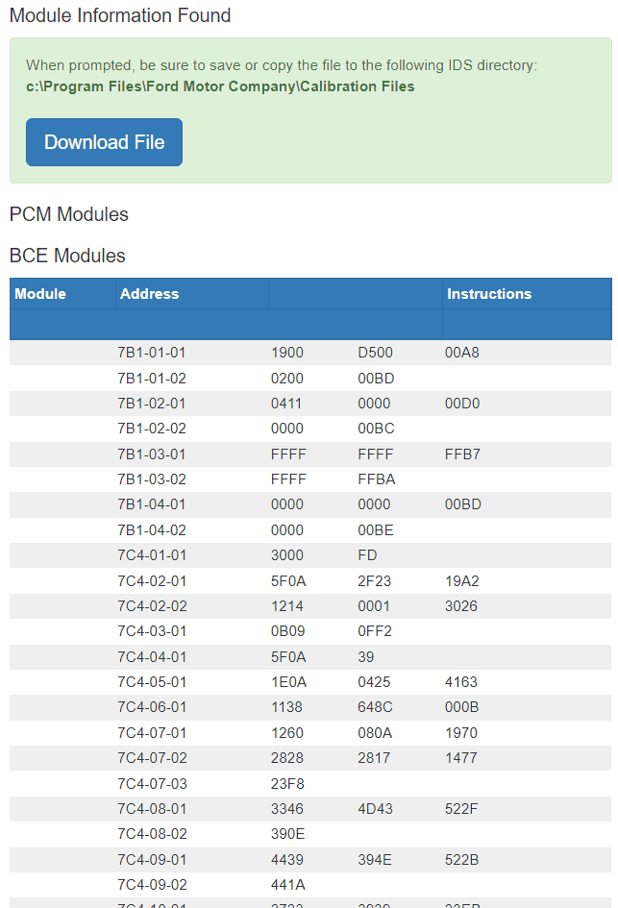
Task: Click the Module column header
Action: pyautogui.click(x=40, y=294)
